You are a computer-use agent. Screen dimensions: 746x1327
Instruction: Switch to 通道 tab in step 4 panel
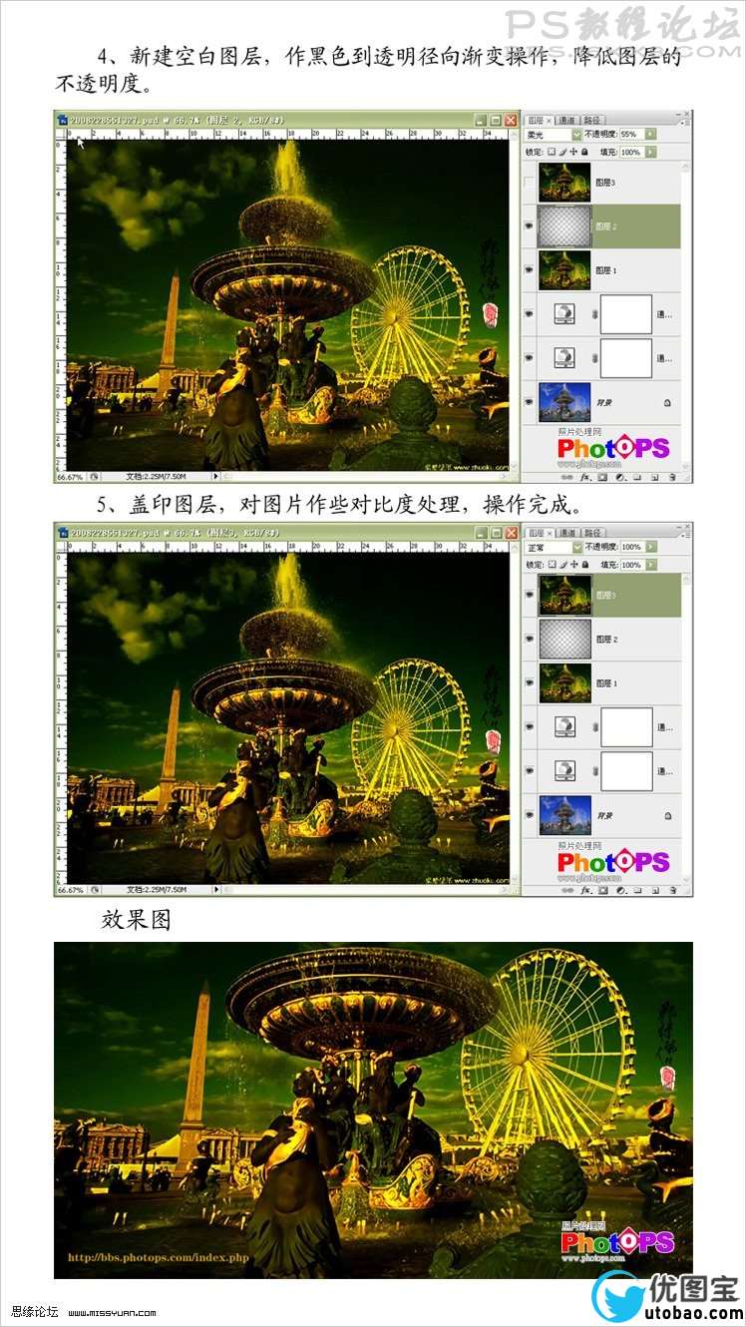(x=566, y=120)
